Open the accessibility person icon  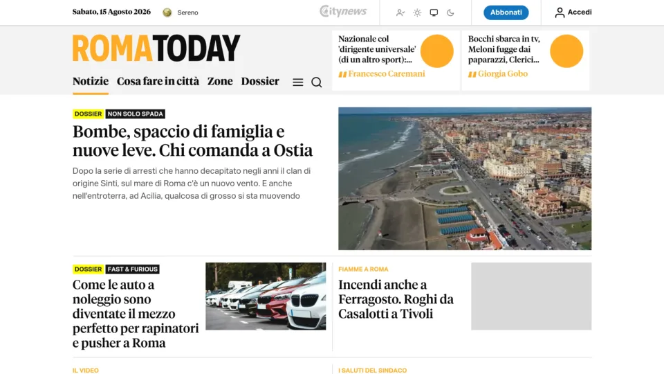[400, 12]
